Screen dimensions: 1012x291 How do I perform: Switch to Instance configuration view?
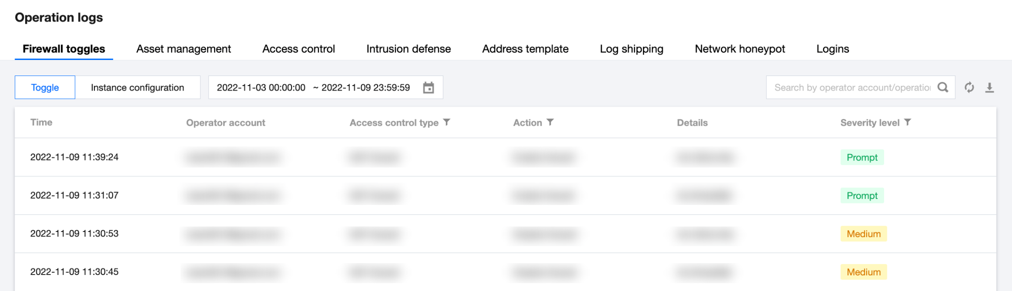tap(137, 87)
